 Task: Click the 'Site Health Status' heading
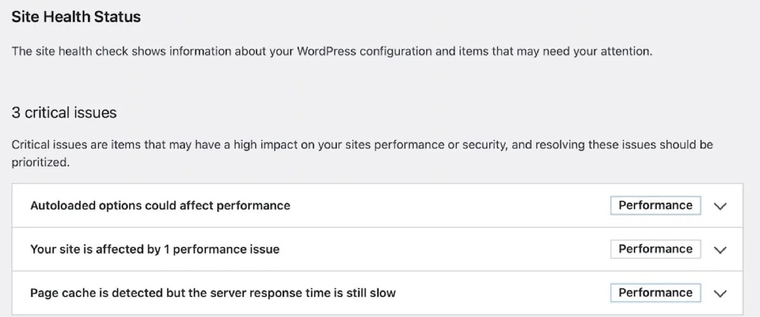76,17
